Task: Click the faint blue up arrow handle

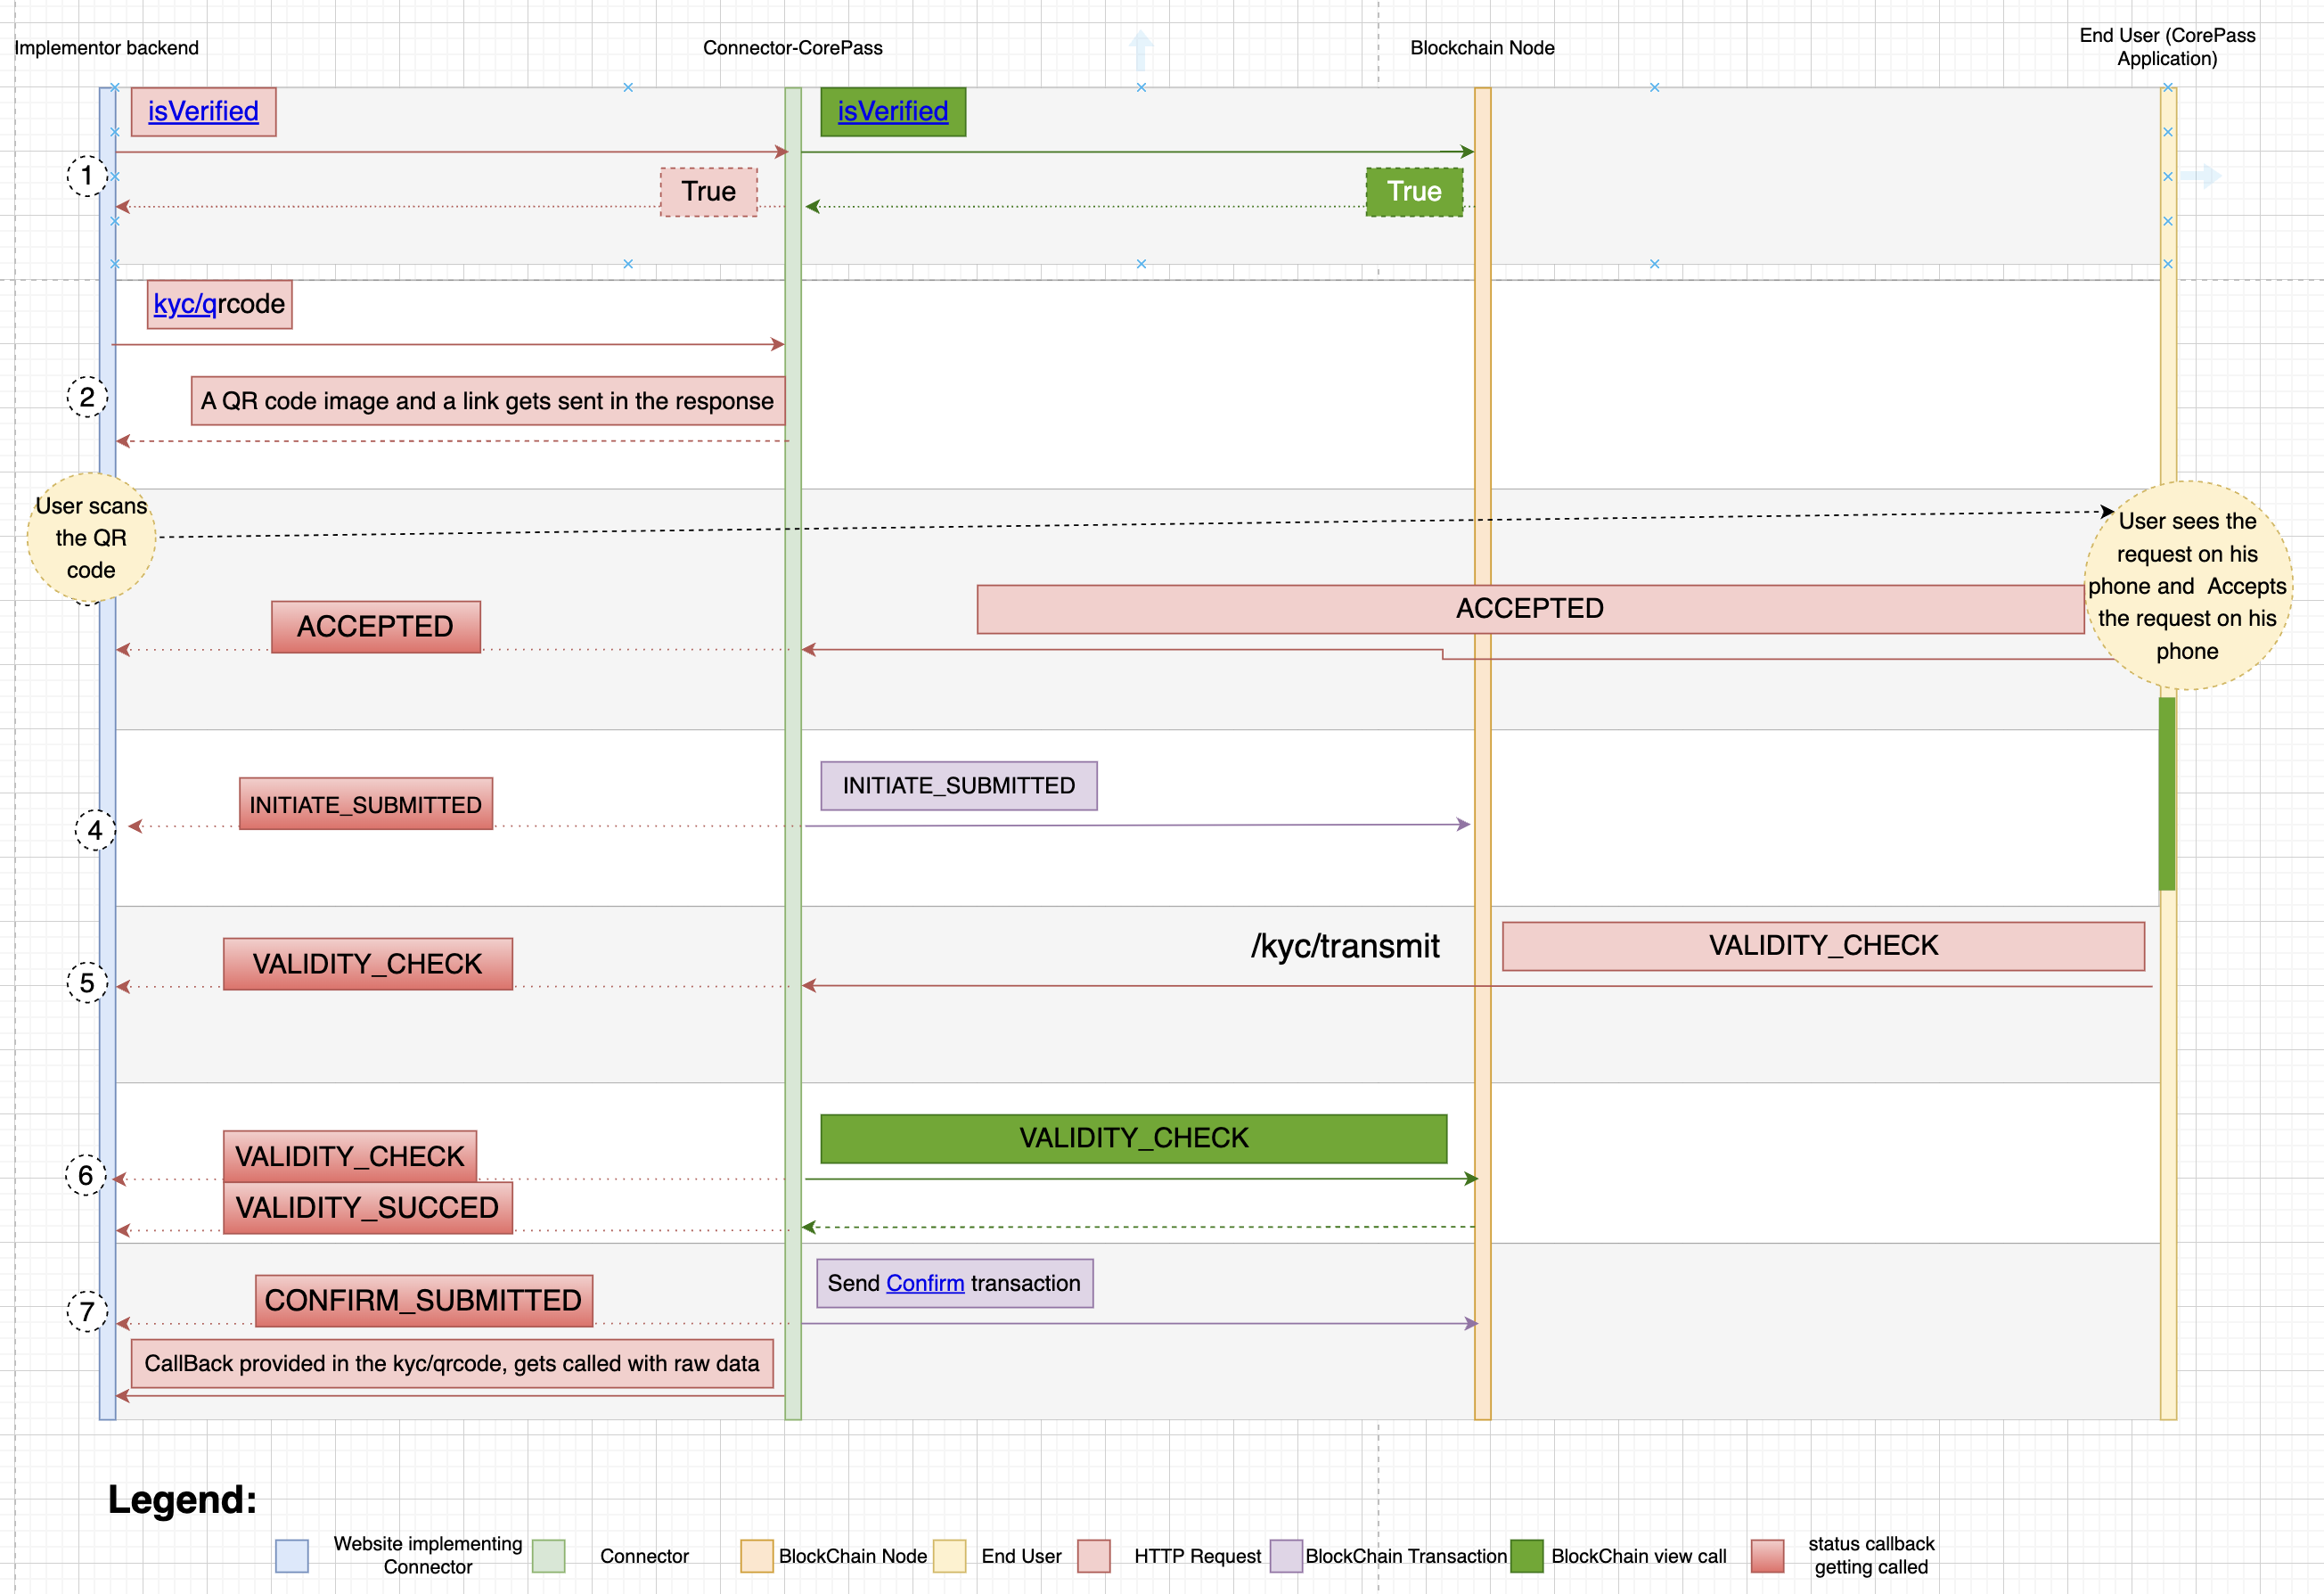Action: click(1141, 50)
